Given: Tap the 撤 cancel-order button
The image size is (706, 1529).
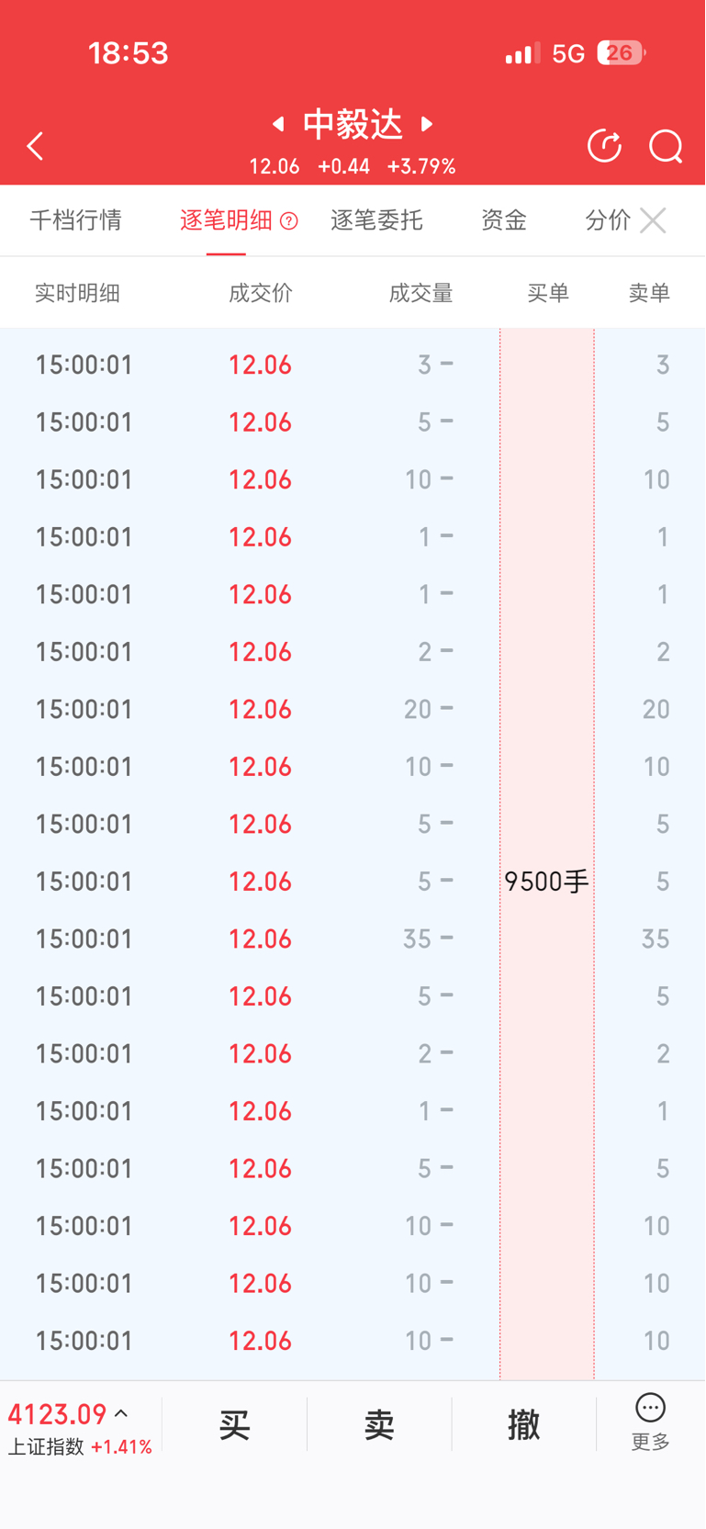Looking at the screenshot, I should [x=523, y=1425].
